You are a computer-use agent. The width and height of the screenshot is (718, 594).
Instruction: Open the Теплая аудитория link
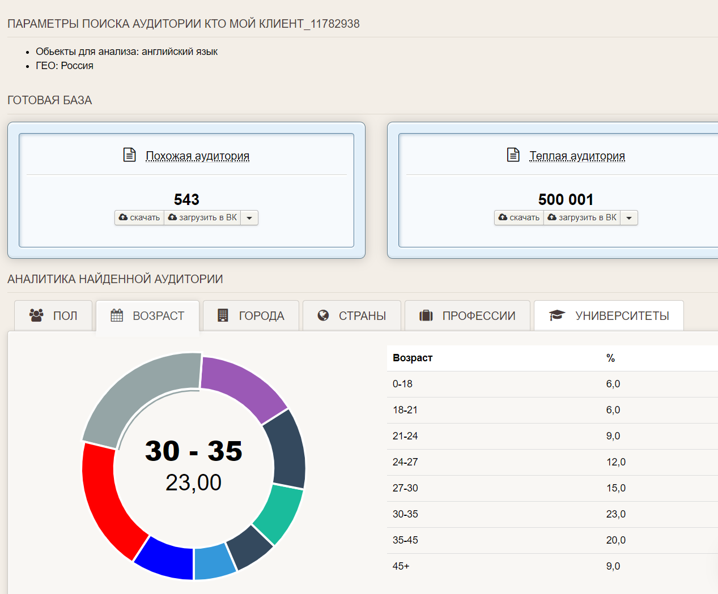[577, 156]
